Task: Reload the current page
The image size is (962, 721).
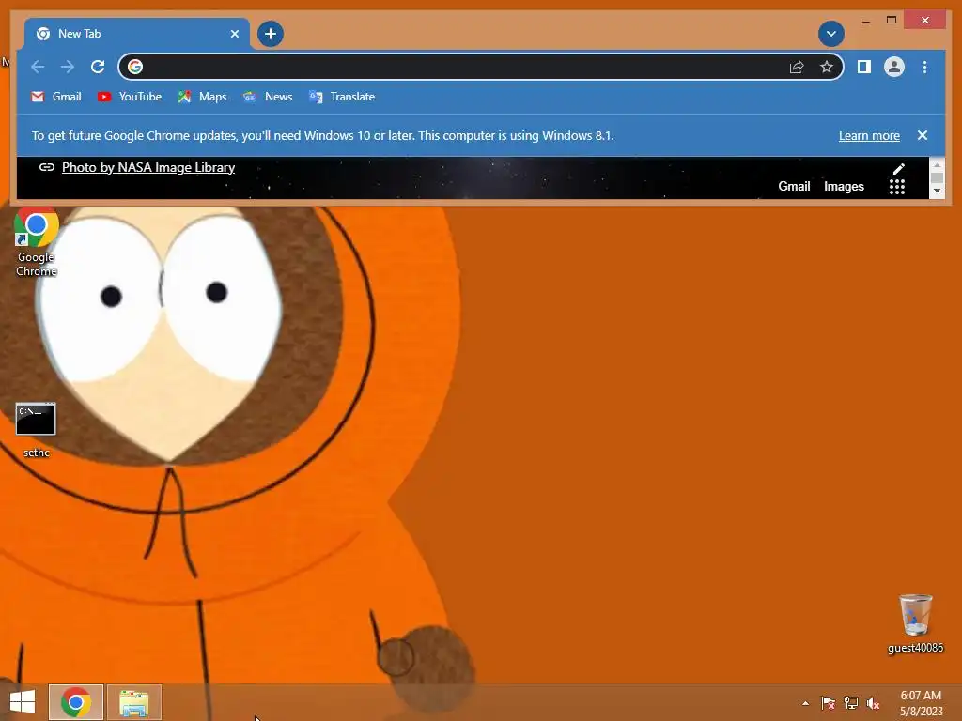Action: (x=98, y=67)
